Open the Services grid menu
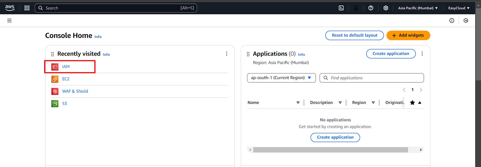 (x=27, y=8)
